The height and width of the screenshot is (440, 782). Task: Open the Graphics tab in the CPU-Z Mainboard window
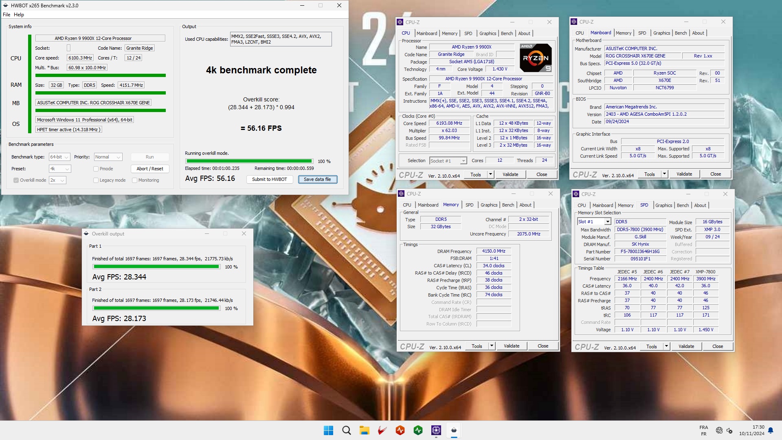pyautogui.click(x=661, y=33)
